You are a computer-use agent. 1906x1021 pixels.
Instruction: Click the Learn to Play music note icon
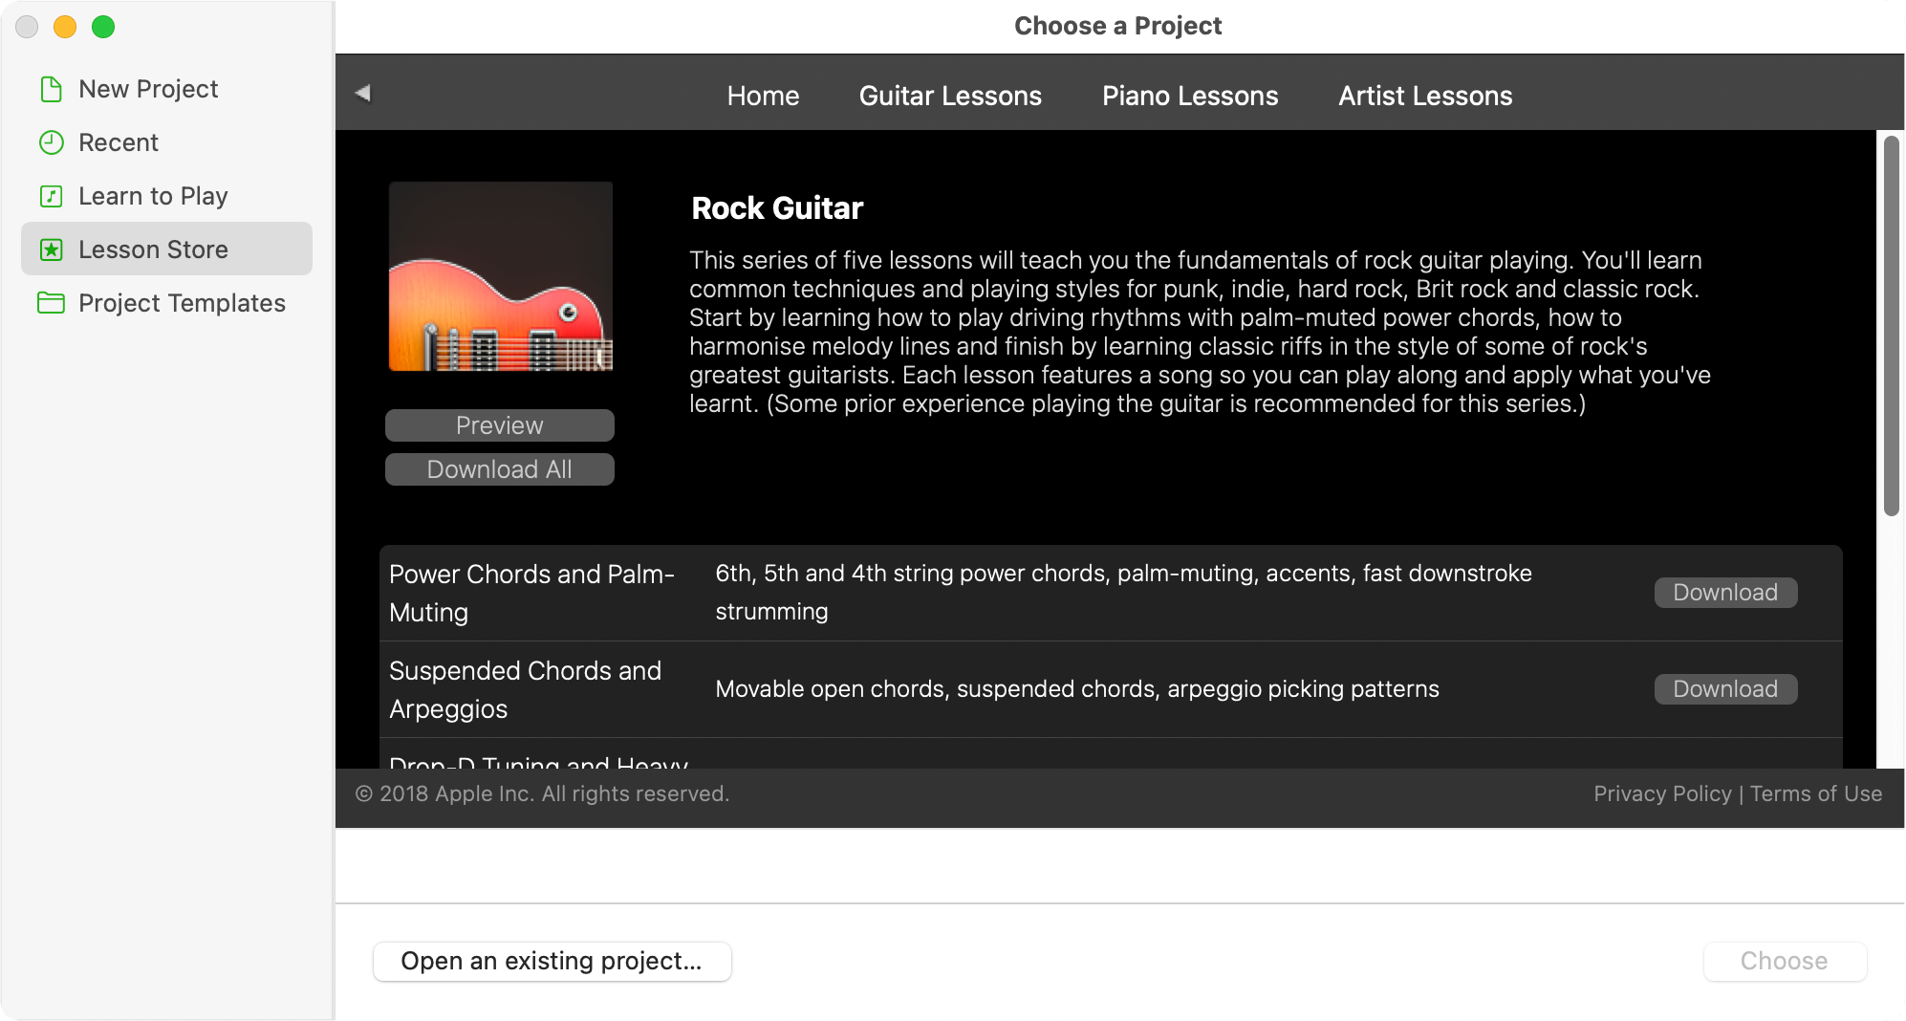[52, 196]
